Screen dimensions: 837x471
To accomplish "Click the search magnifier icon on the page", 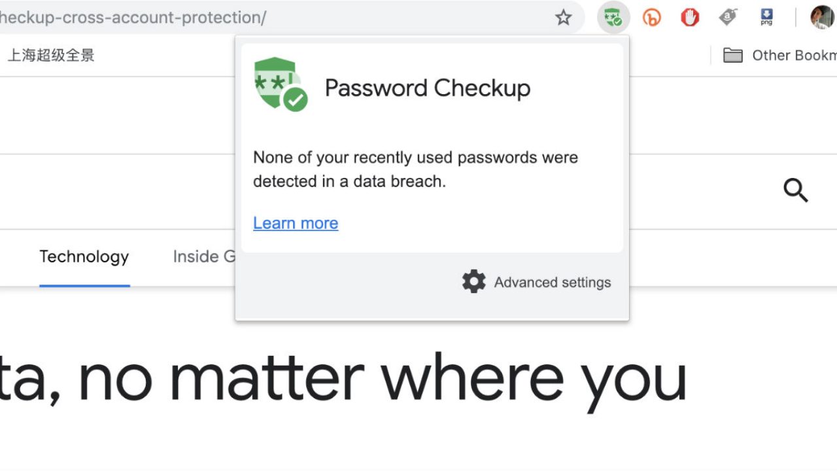I will point(796,190).
